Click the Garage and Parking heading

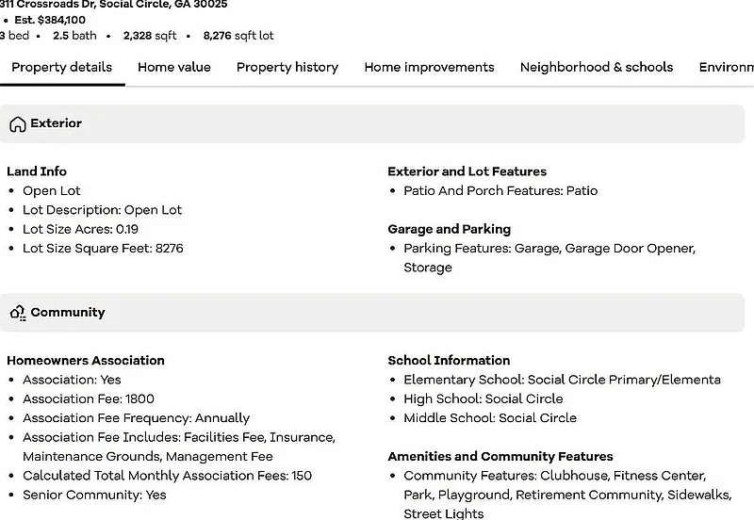(449, 229)
